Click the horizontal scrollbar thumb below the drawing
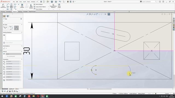This screenshot has width=175, height=98. point(101,89)
